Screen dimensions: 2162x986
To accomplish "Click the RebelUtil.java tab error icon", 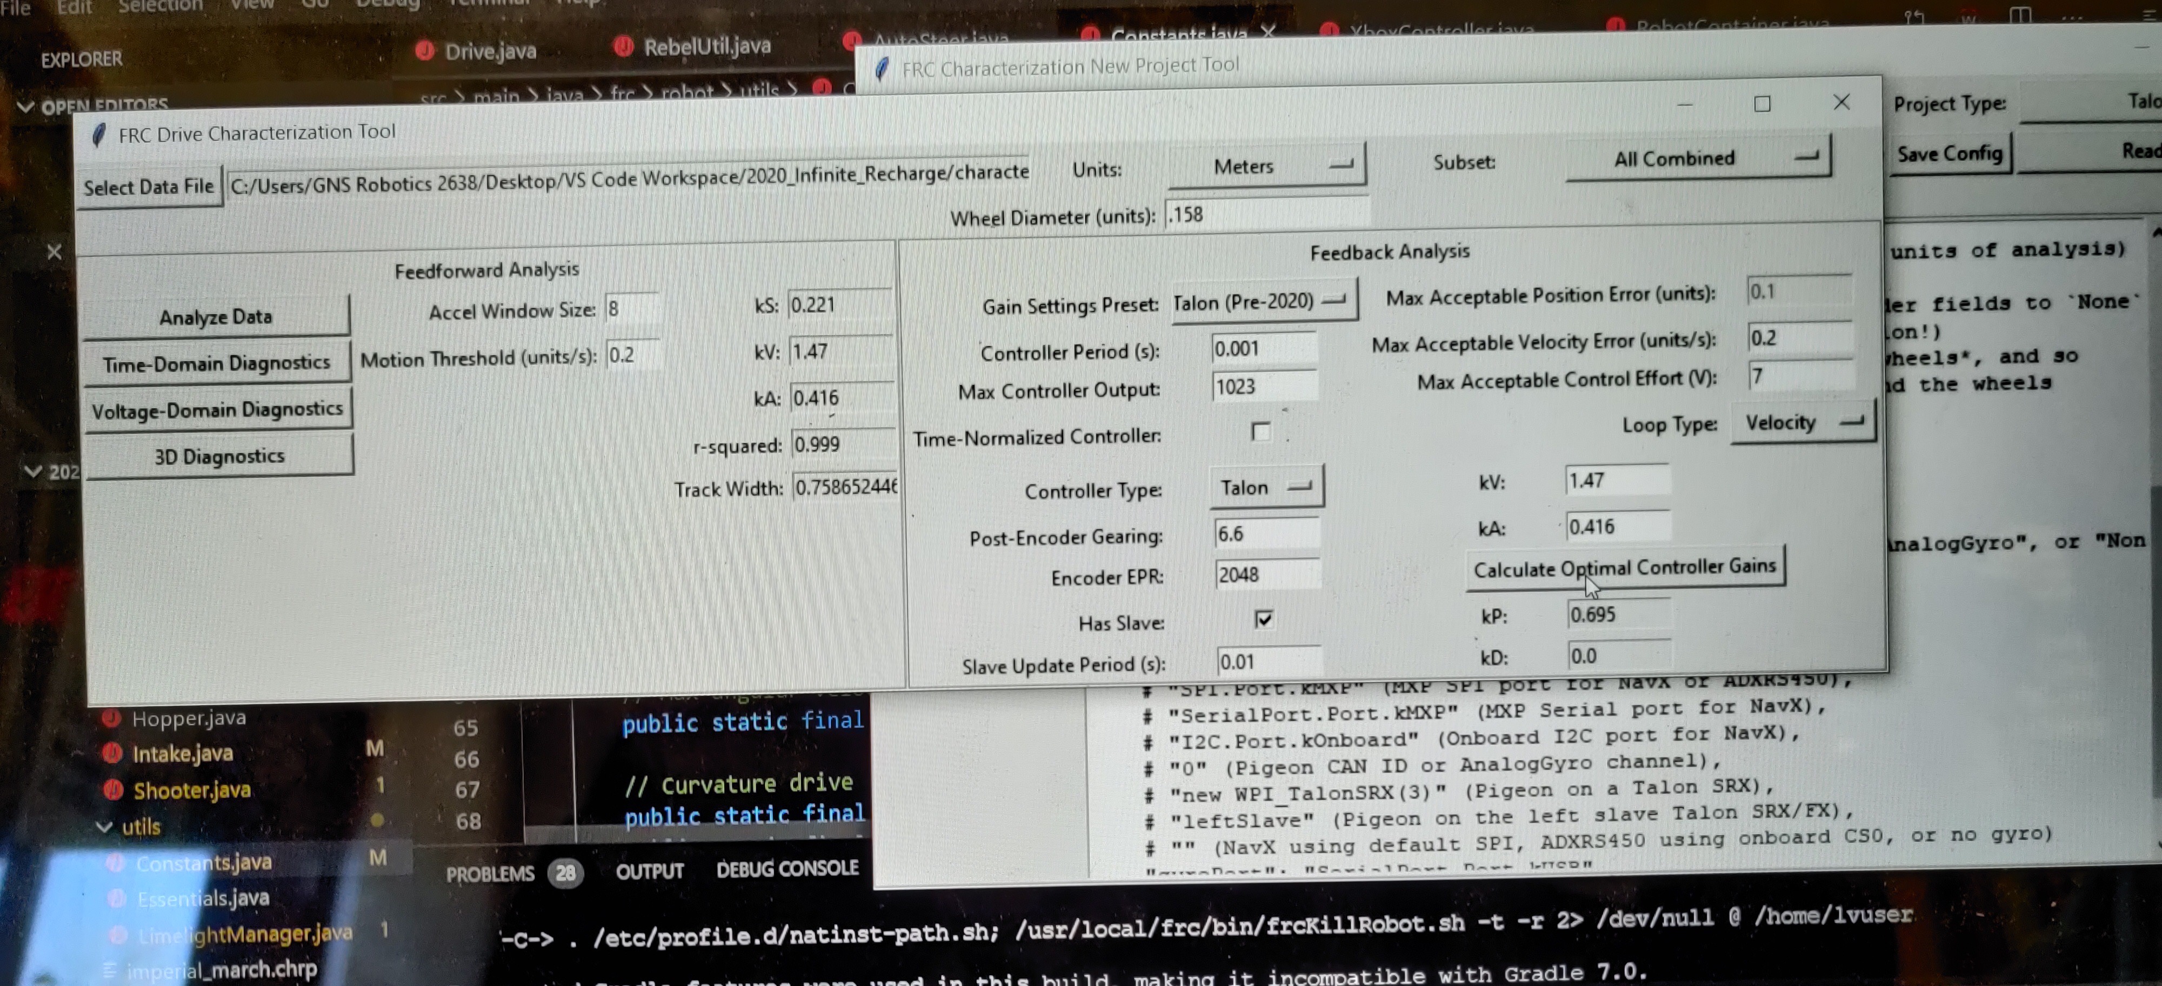I will (623, 46).
